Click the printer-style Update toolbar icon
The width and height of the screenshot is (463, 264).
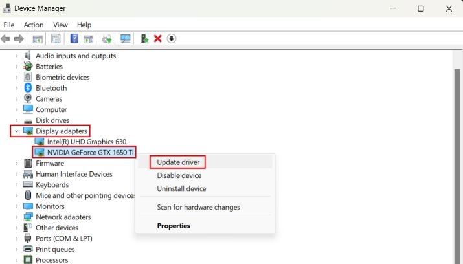click(107, 39)
